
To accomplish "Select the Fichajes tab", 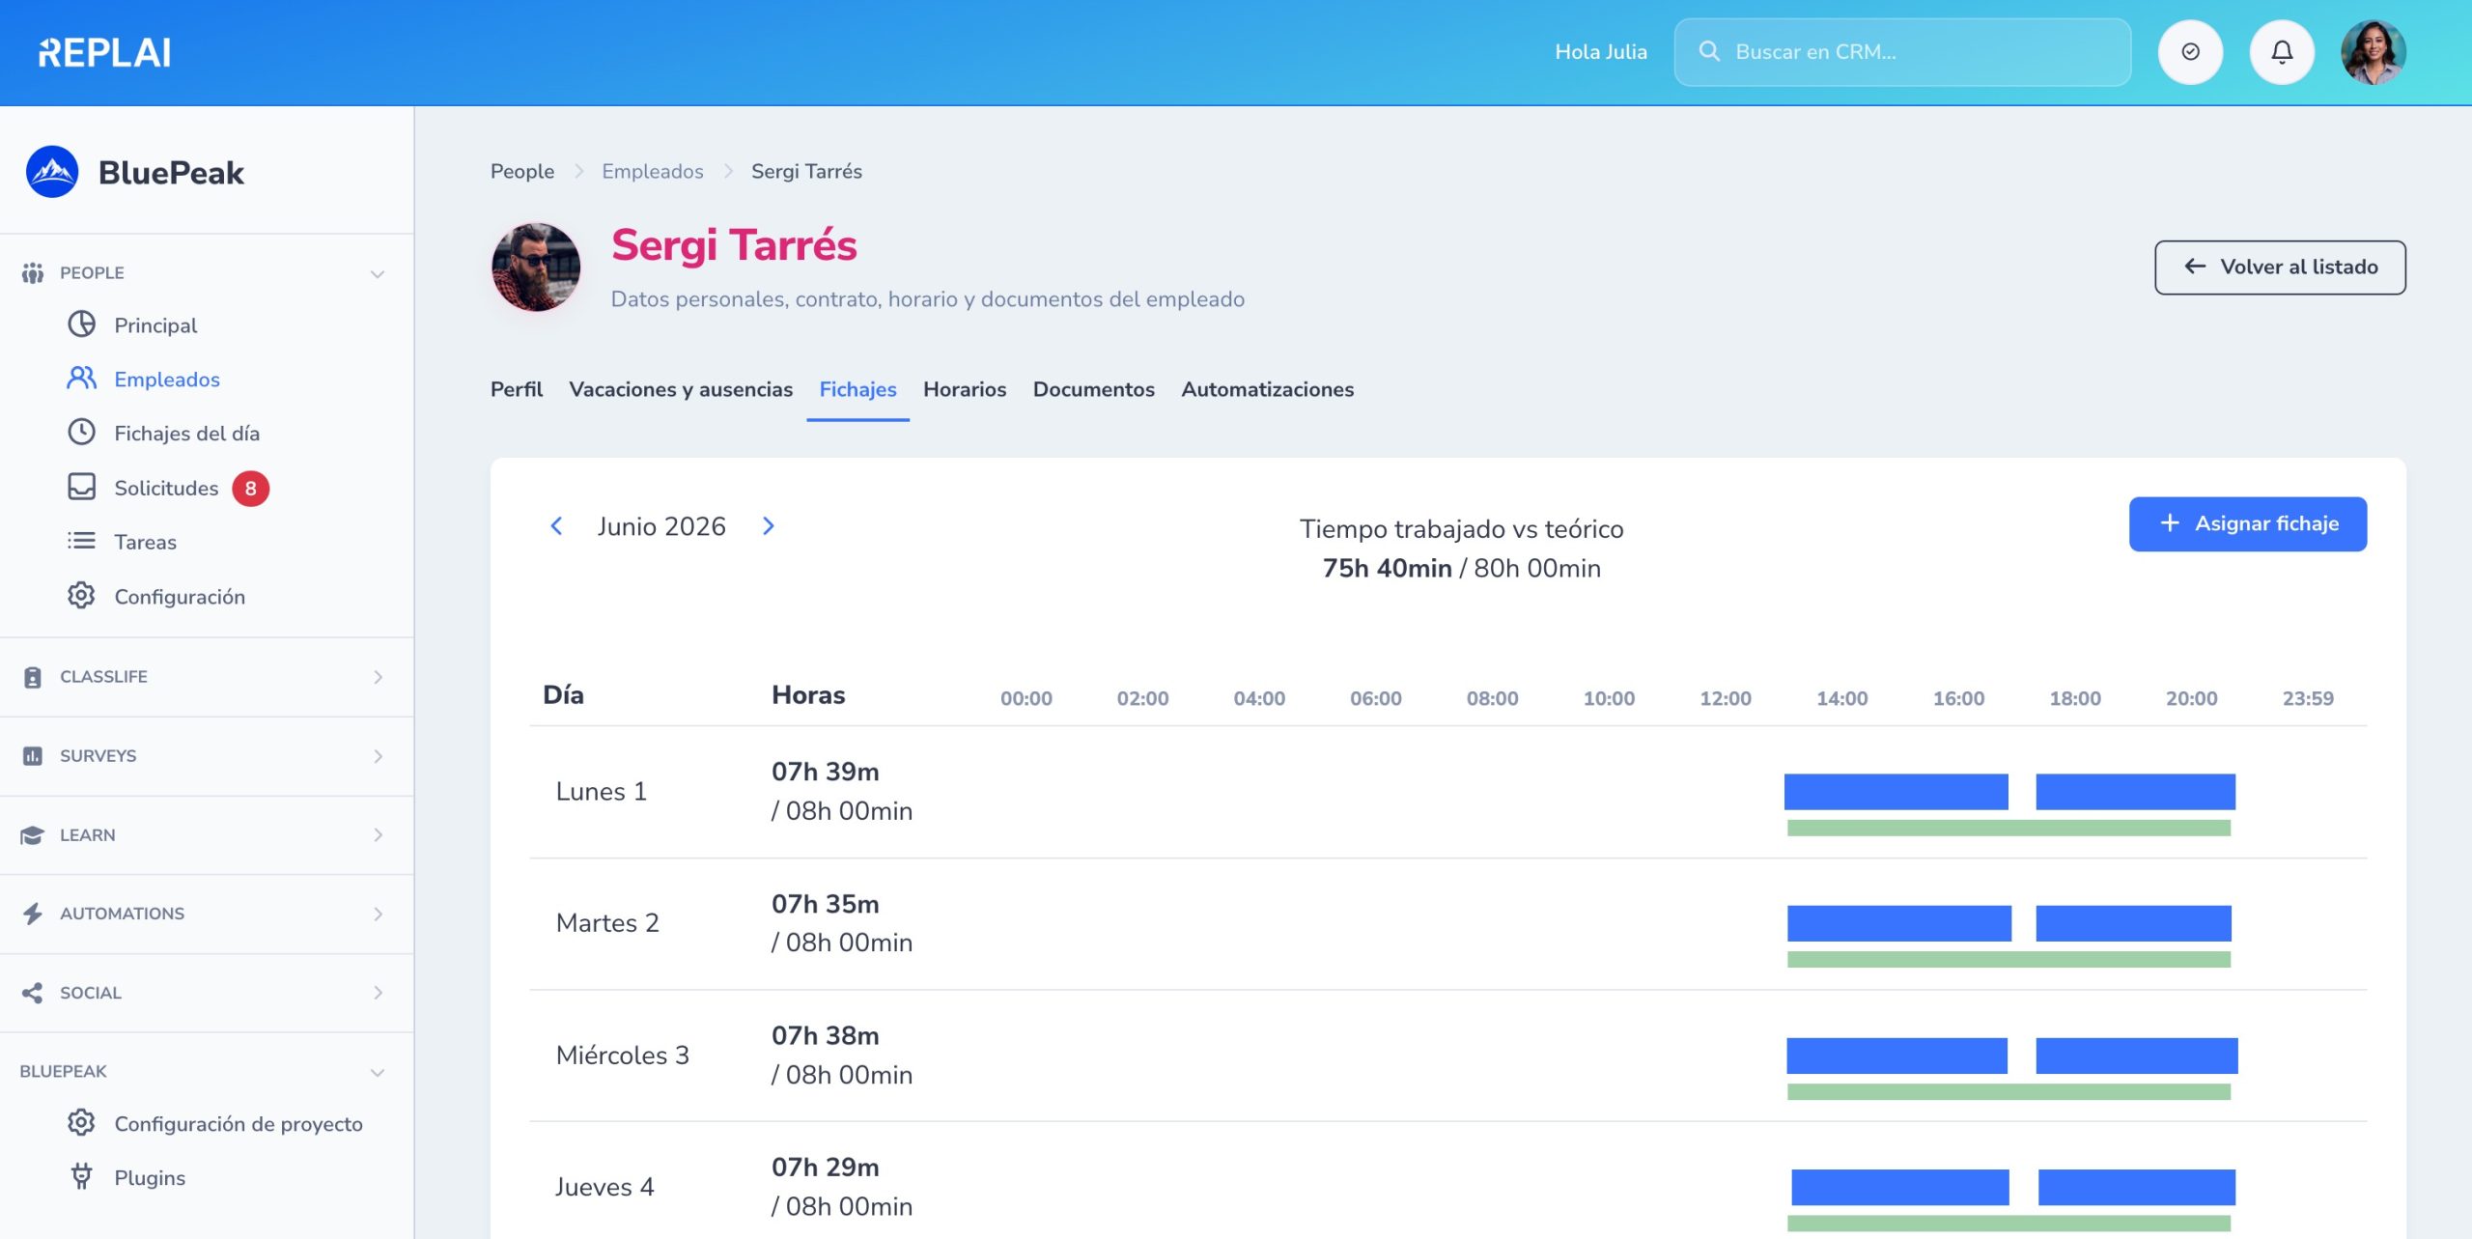I will 857,389.
